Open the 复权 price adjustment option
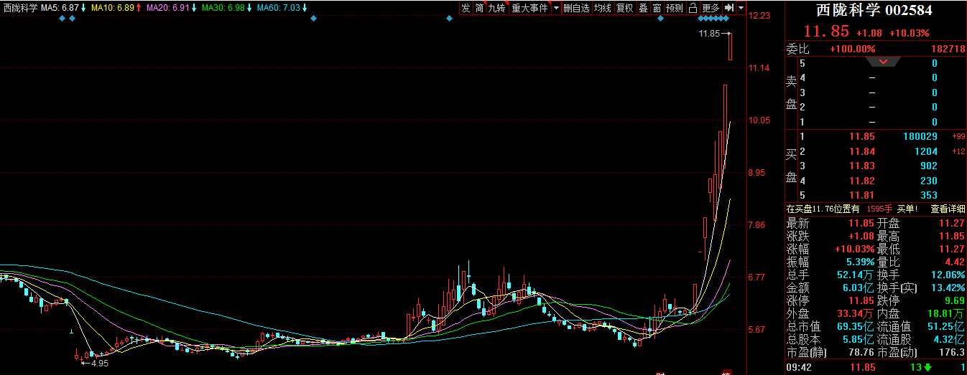 [x=625, y=8]
